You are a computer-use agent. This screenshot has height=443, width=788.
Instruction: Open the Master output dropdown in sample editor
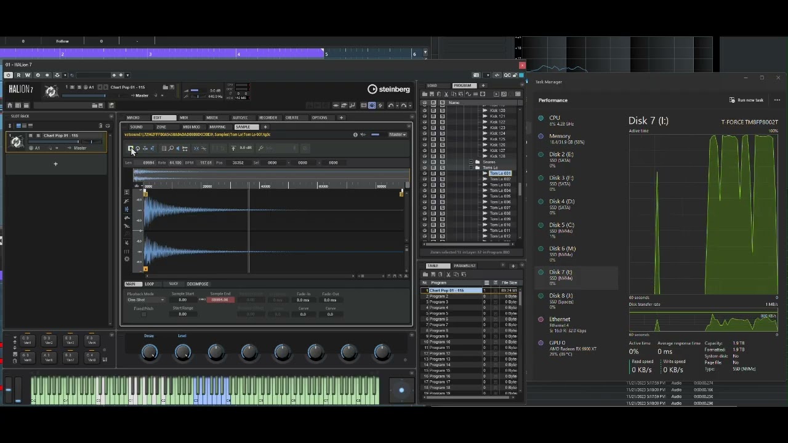tap(396, 135)
